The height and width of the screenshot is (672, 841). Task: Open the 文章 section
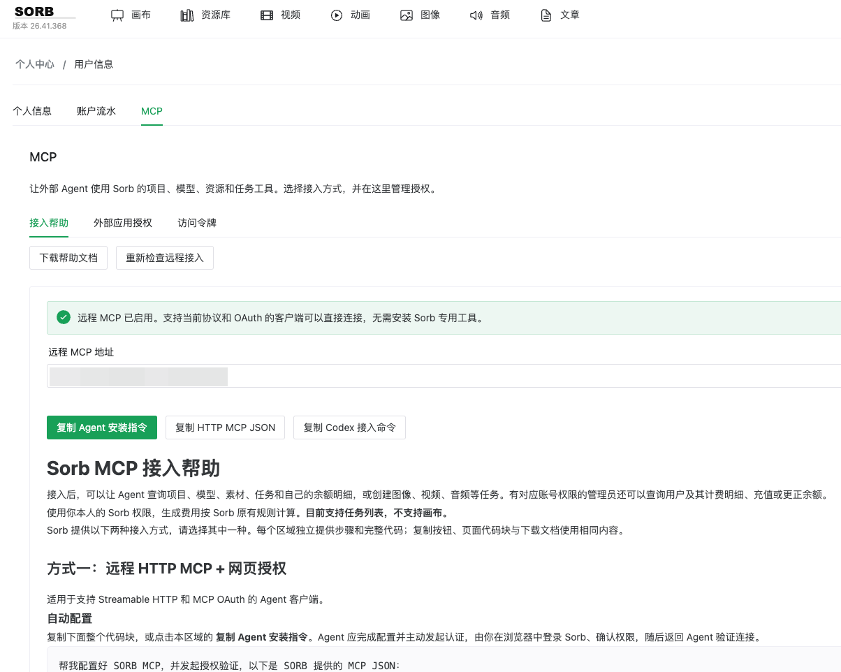[x=560, y=15]
